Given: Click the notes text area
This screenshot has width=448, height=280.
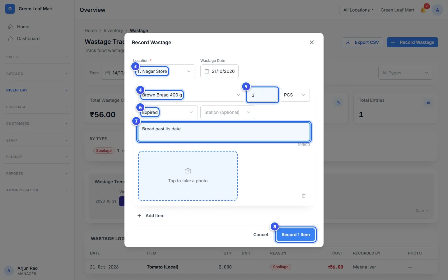Looking at the screenshot, I should coord(224,132).
